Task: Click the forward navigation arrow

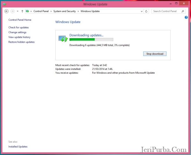Action: point(12,11)
